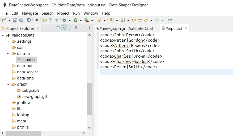Close the input.txt editor tab
The height and width of the screenshot is (136, 233).
click(186, 28)
